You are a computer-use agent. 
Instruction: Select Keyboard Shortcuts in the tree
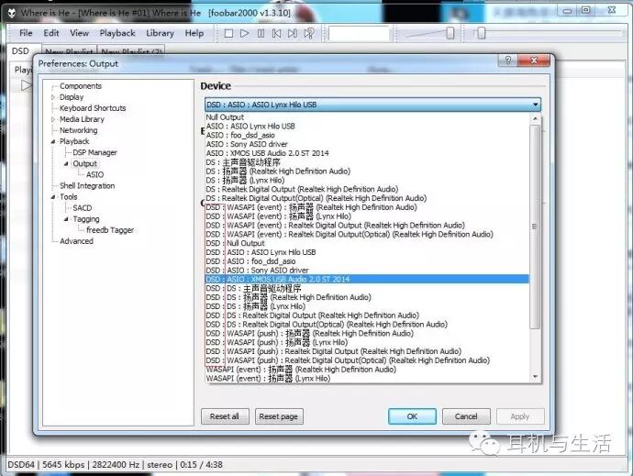coord(93,108)
